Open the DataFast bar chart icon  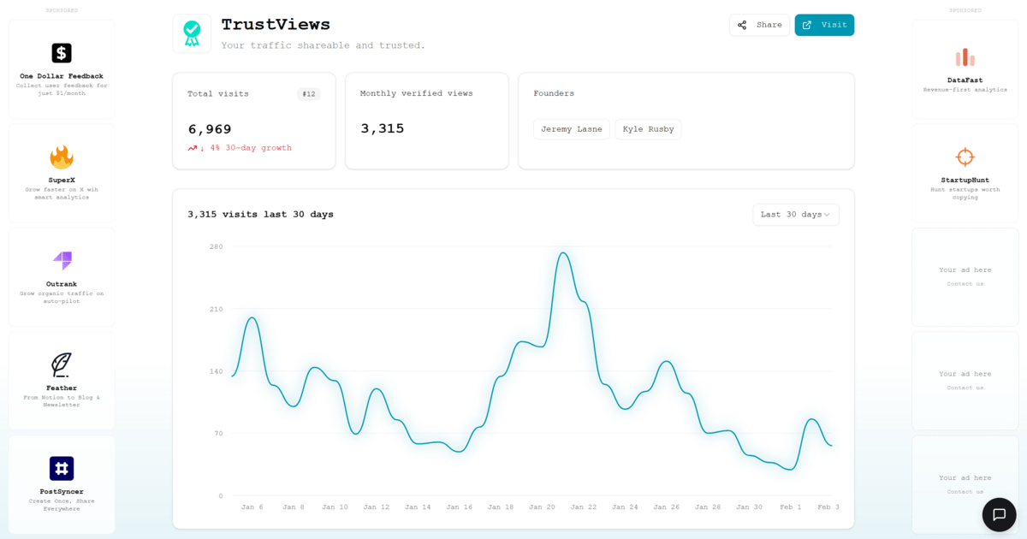point(965,57)
